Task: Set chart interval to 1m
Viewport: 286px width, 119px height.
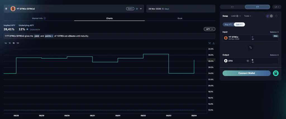Action: (x=6, y=43)
